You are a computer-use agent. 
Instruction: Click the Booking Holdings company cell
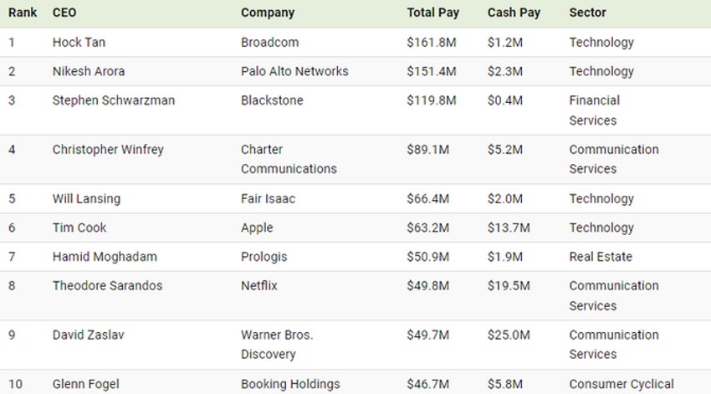tap(290, 385)
